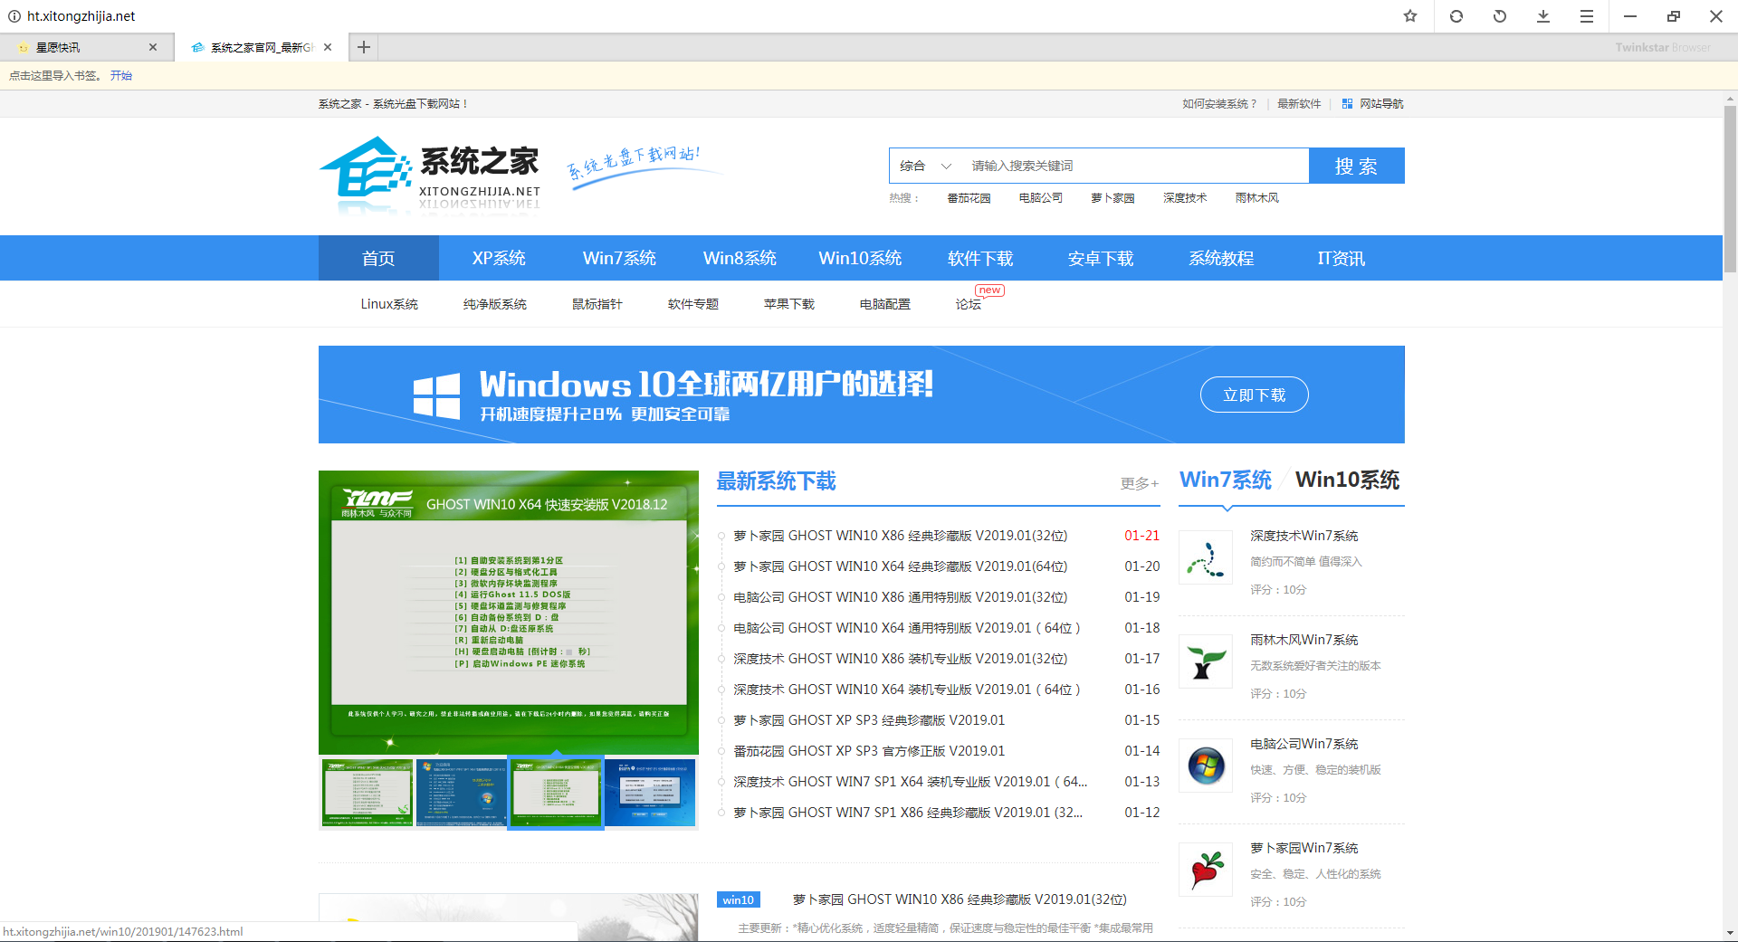Switch to the Win7系统 sidebar tab
Screen dimensions: 1738x942
[1226, 480]
